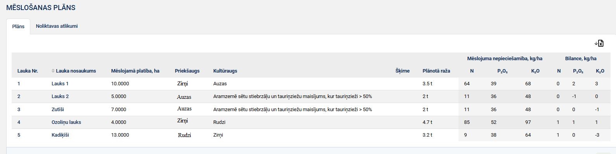Image resolution: width=616 pixels, height=154 pixels.
Task: Select the Rudzi crop cell in row 4
Action: click(219, 122)
